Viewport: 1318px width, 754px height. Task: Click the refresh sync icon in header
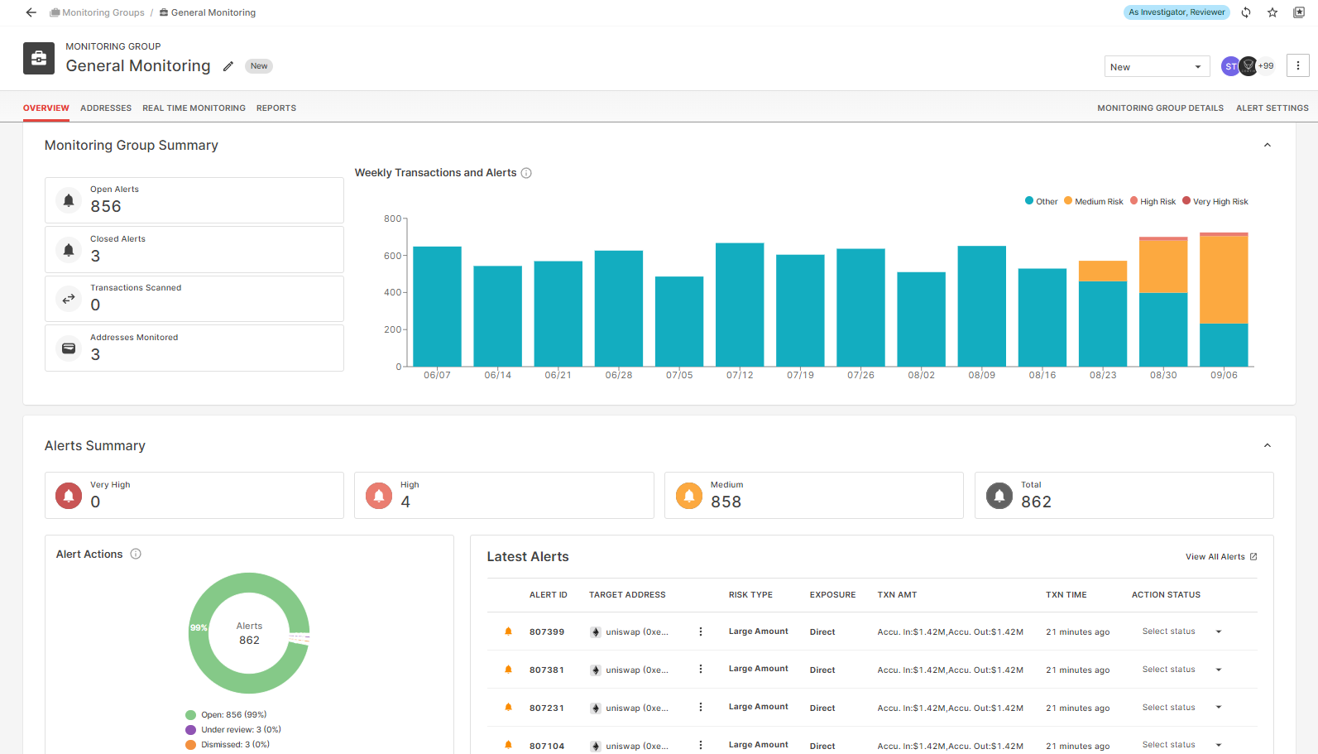[x=1246, y=12]
